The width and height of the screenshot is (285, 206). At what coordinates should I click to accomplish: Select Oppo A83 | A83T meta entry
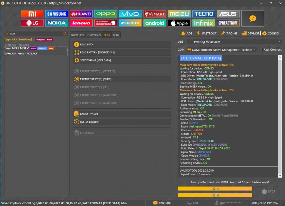pos(36,51)
